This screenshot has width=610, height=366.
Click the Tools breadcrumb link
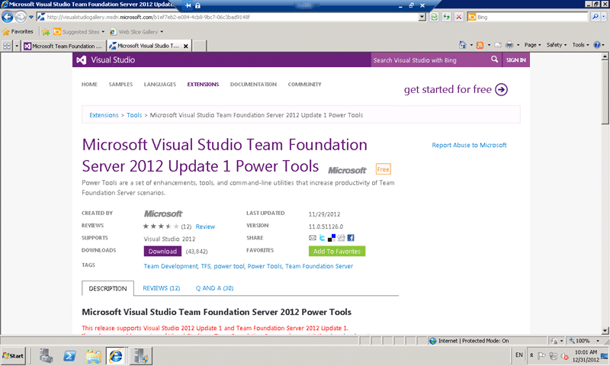click(x=134, y=115)
